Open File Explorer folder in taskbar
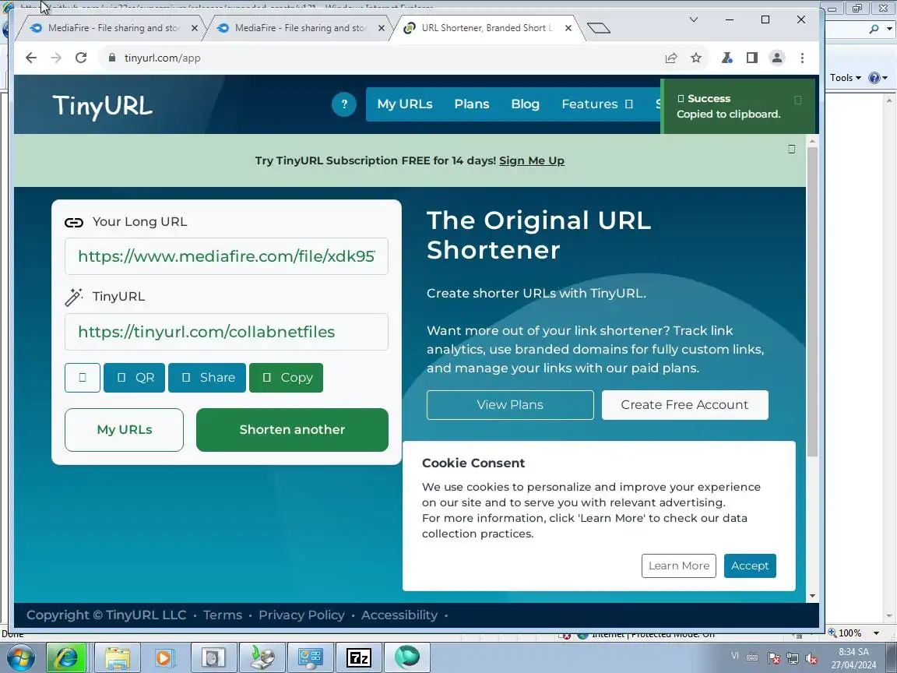This screenshot has width=897, height=673. [x=118, y=657]
